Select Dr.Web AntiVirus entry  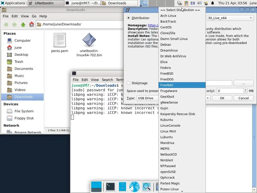[x=182, y=56]
